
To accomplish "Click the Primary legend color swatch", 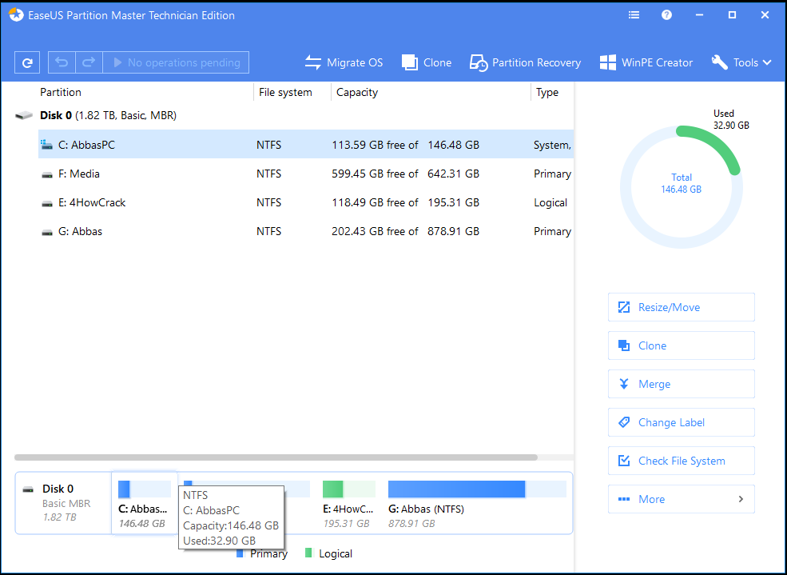I will pos(240,553).
